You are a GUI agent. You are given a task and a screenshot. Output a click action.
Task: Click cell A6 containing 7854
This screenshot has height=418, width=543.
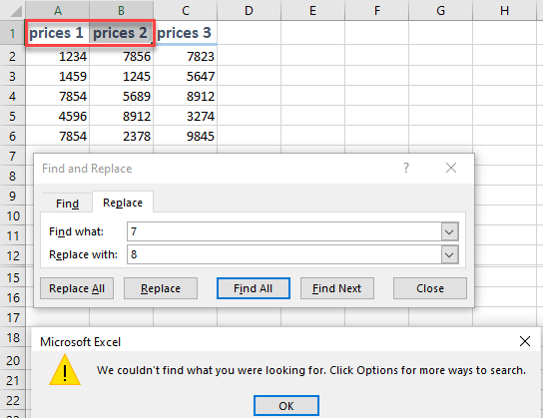(x=58, y=136)
